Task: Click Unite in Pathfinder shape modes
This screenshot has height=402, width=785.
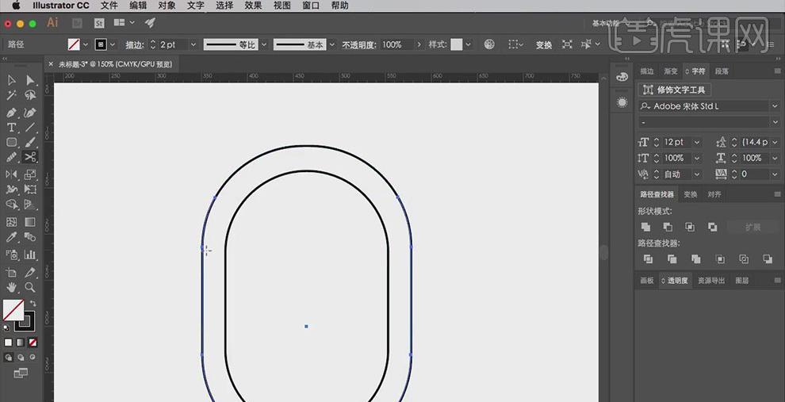Action: 645,227
